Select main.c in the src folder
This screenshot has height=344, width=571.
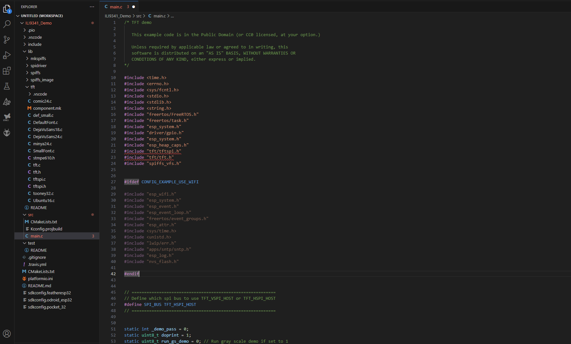point(57,236)
